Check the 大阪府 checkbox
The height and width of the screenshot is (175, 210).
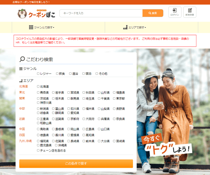(x=84, y=119)
